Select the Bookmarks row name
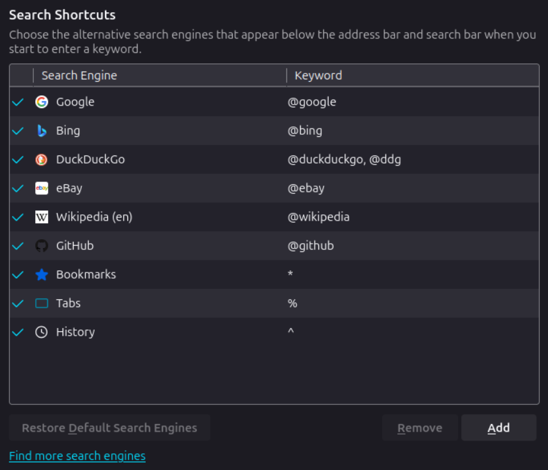This screenshot has width=548, height=470. click(86, 275)
